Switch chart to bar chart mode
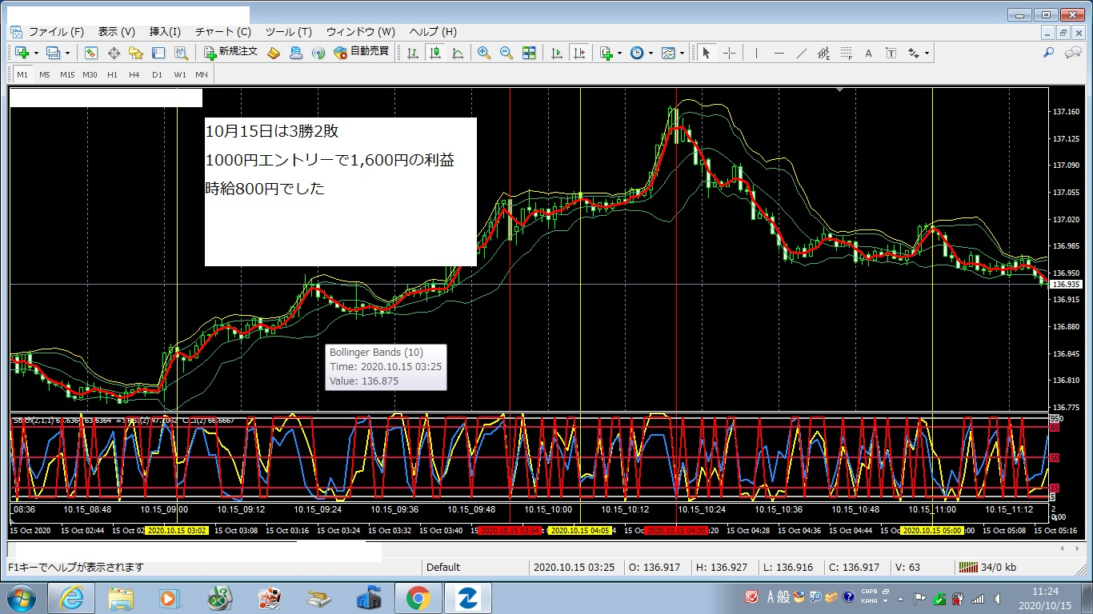1093x614 pixels. [x=413, y=53]
